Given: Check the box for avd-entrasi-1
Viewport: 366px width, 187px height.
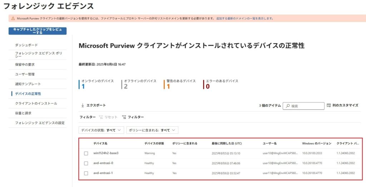Looking at the screenshot, I should pos(86,173).
